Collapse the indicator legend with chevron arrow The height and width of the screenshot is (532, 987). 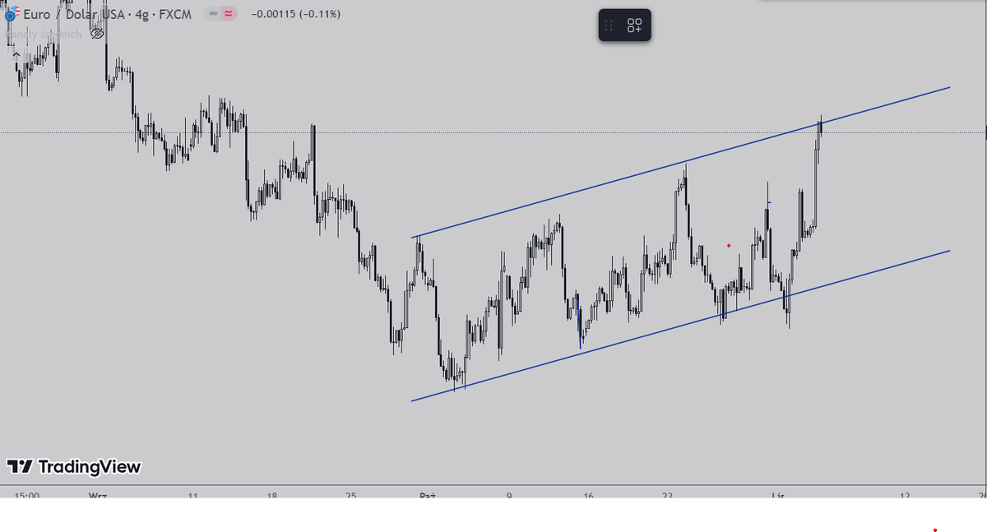pos(16,53)
